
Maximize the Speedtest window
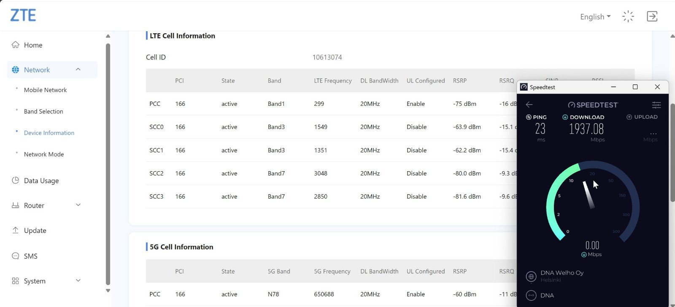[x=635, y=87]
